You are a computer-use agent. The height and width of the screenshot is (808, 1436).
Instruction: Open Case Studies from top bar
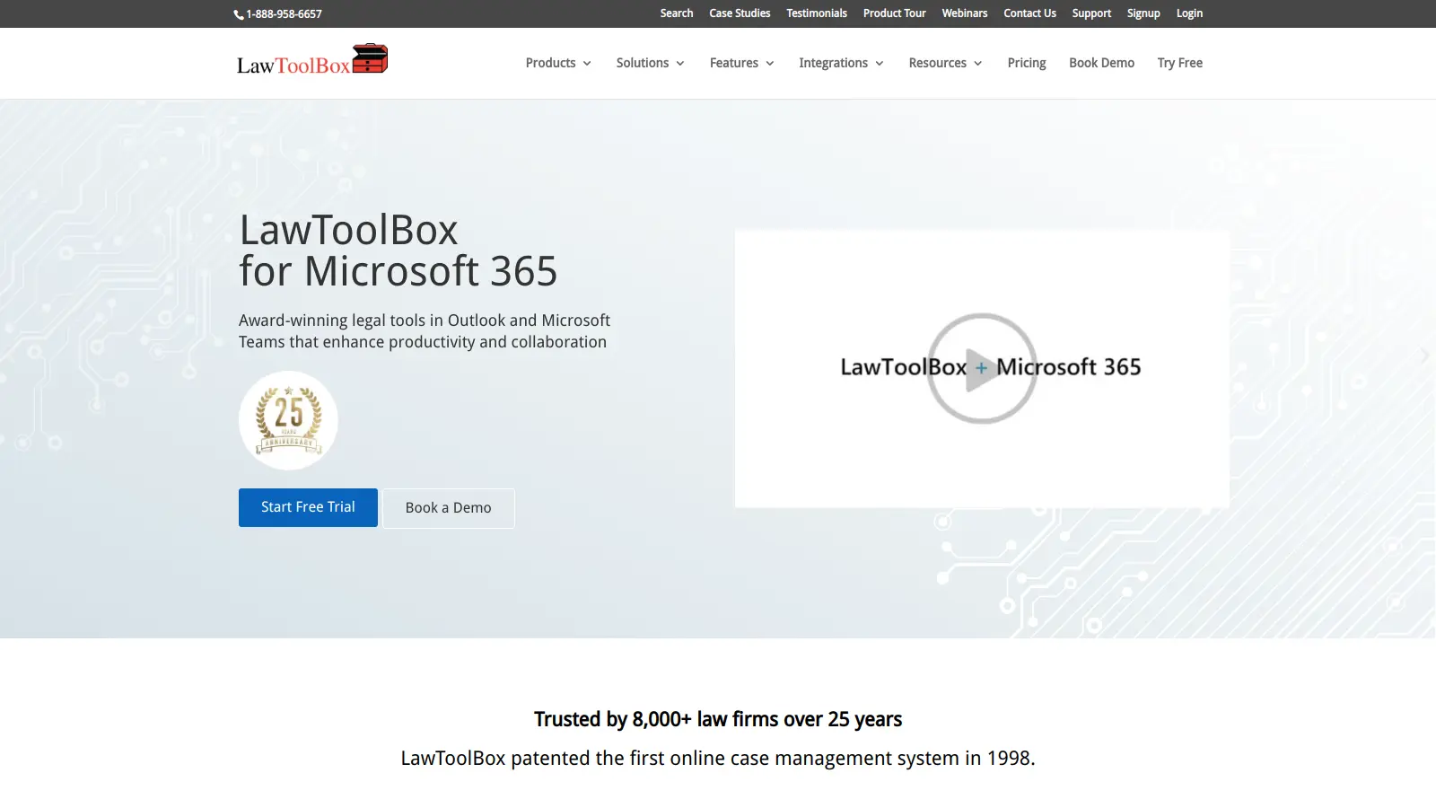point(739,13)
